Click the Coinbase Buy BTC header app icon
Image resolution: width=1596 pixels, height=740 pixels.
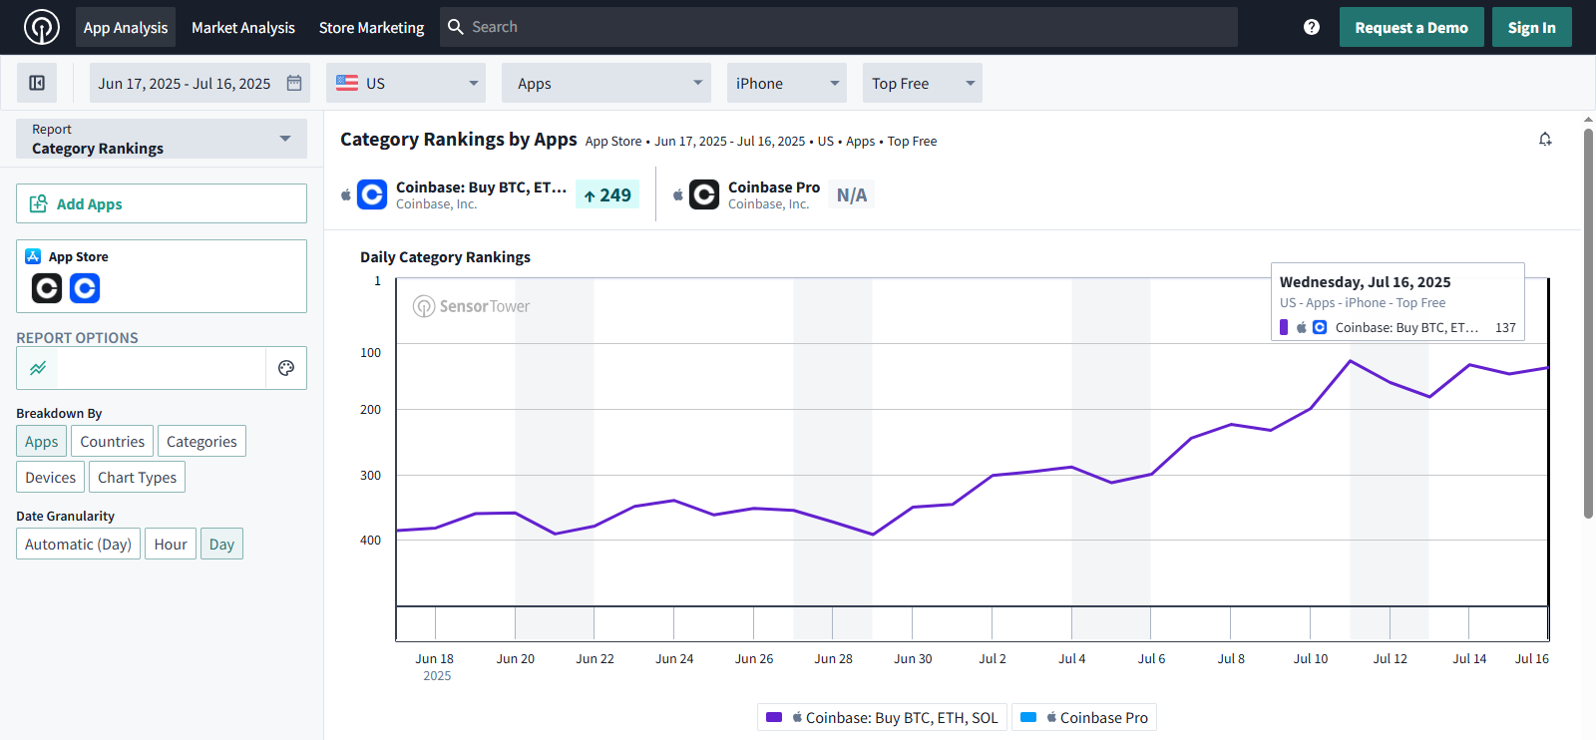[372, 194]
